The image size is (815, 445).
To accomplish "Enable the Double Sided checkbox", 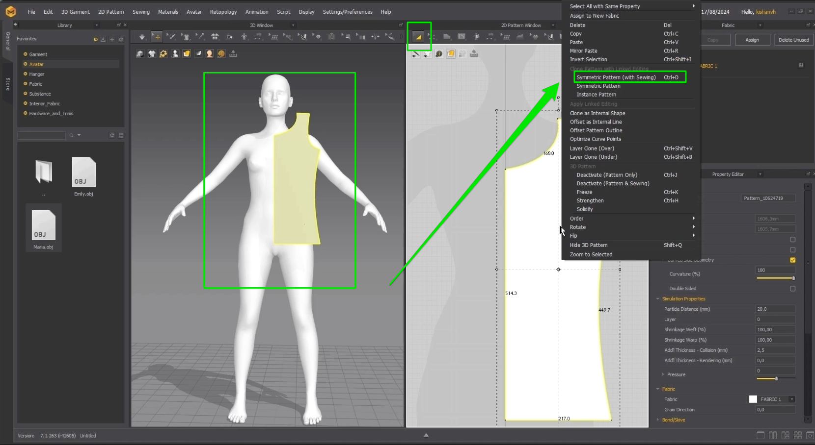I will coord(792,289).
